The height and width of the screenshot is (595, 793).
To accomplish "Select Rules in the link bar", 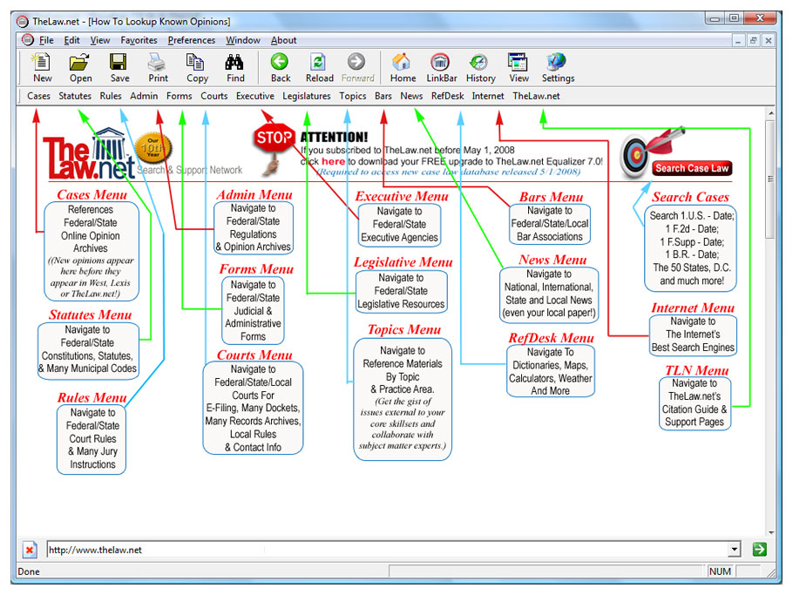I will 111,96.
